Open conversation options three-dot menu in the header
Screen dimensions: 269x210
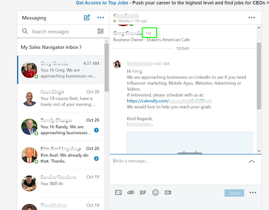pyautogui.click(x=252, y=18)
